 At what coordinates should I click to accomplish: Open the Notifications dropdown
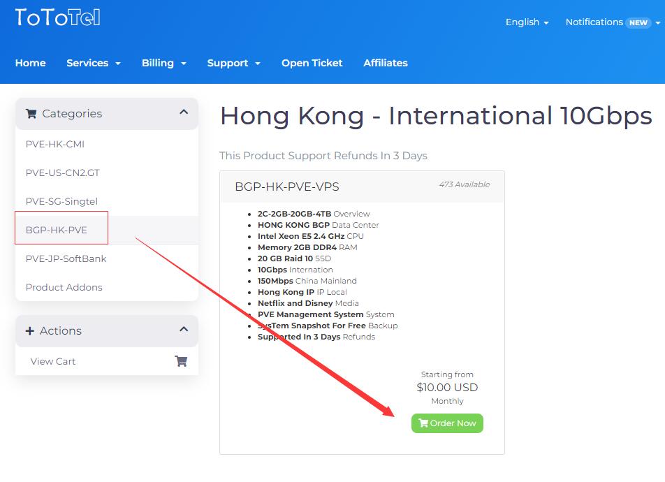pyautogui.click(x=613, y=22)
